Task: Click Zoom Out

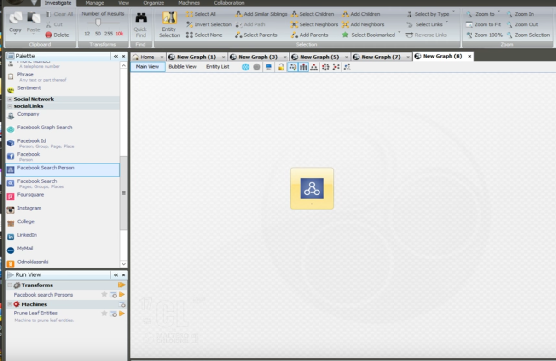Action: (522, 24)
